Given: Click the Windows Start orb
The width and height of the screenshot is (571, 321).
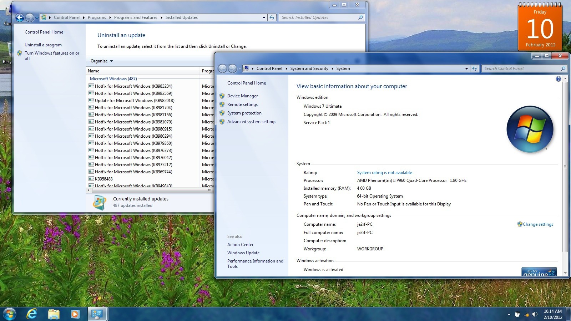Looking at the screenshot, I should tap(10, 314).
